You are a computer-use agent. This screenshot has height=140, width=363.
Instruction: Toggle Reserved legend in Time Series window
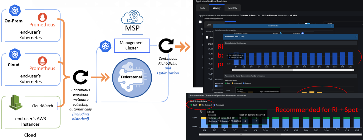247,83
